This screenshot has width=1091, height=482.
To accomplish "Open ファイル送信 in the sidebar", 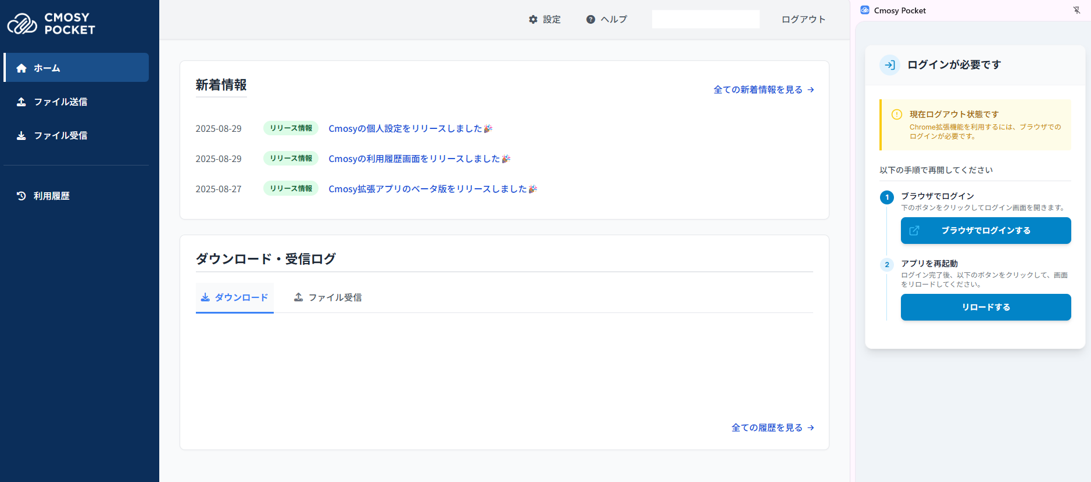I will [x=60, y=102].
